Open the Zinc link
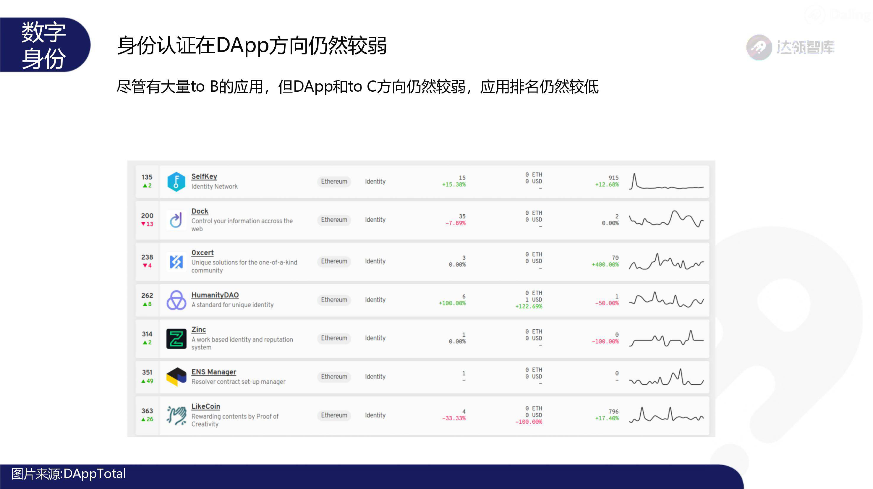This screenshot has height=489, width=873. click(199, 330)
